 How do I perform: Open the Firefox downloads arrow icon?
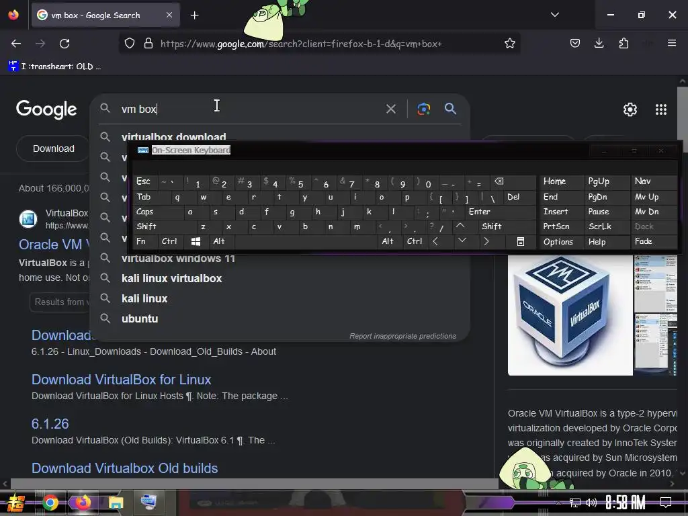[x=599, y=44]
